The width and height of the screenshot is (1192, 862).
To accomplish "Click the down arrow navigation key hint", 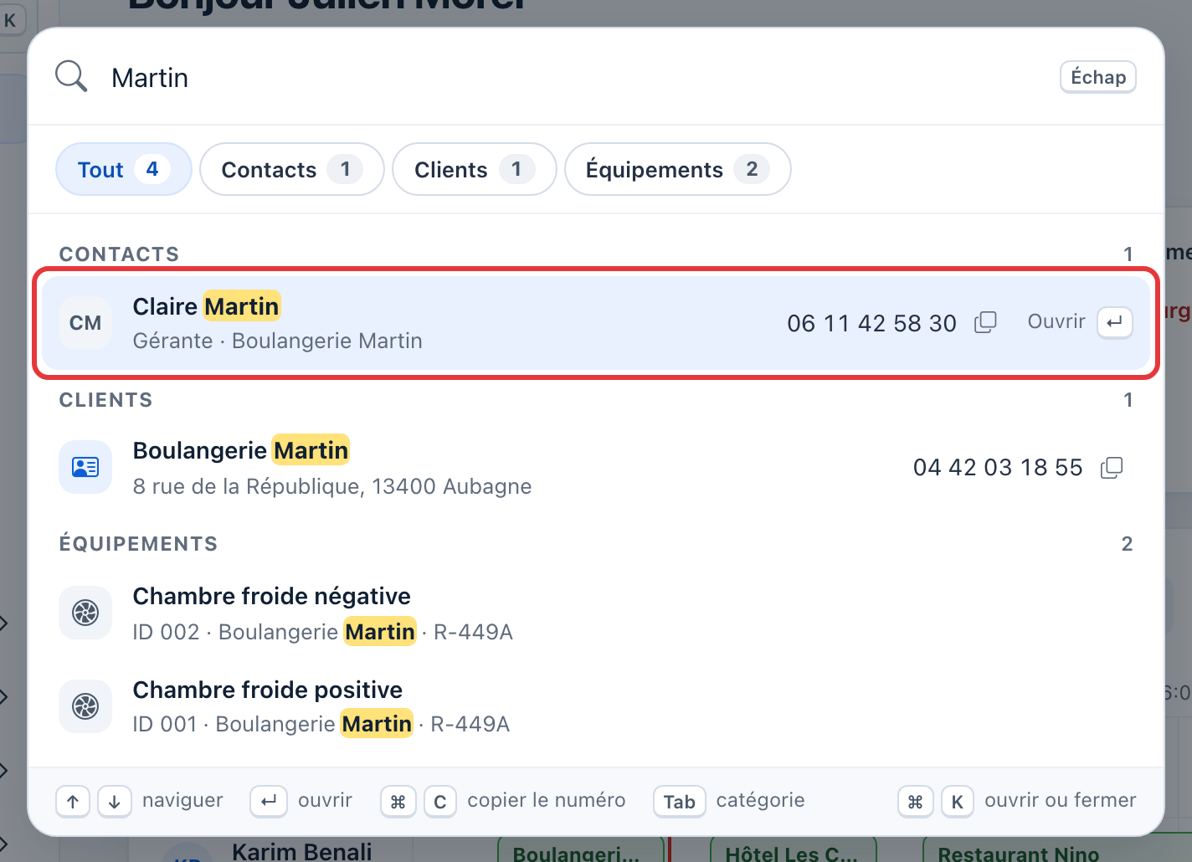I will pos(115,802).
